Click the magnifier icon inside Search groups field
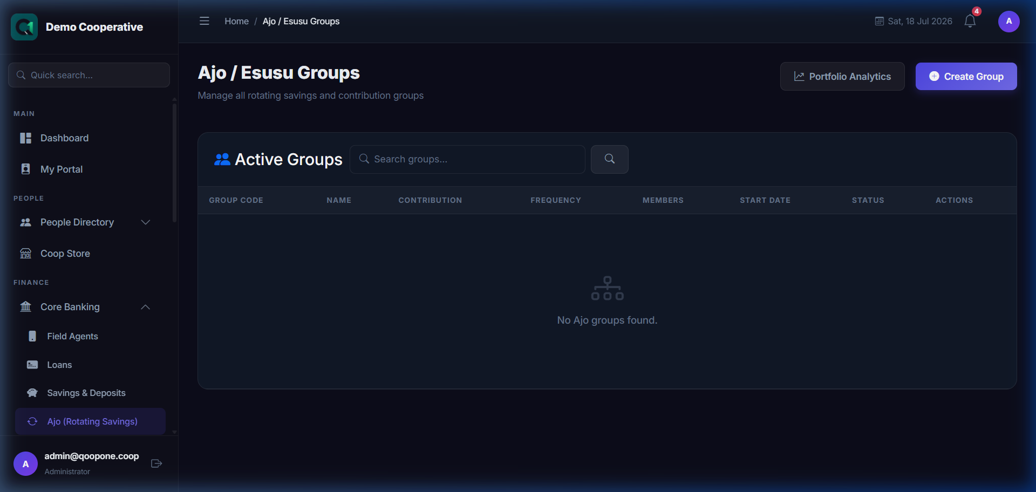Viewport: 1036px width, 492px height. pyautogui.click(x=364, y=159)
